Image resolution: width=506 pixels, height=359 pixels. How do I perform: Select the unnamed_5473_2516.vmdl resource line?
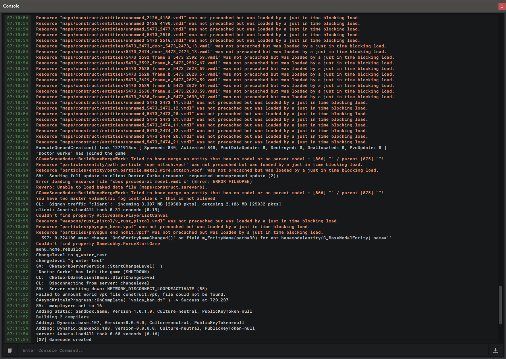tap(198, 40)
